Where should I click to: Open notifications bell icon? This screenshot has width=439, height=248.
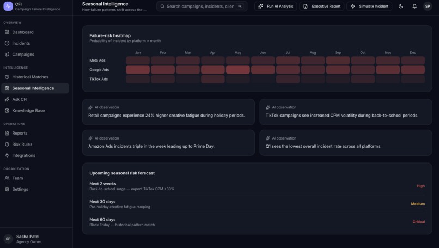(x=414, y=6)
